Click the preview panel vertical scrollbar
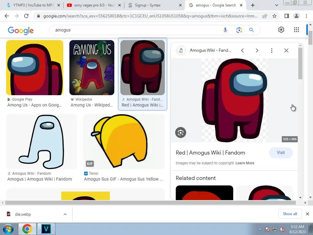Image resolution: width=313 pixels, height=235 pixels. click(x=300, y=64)
